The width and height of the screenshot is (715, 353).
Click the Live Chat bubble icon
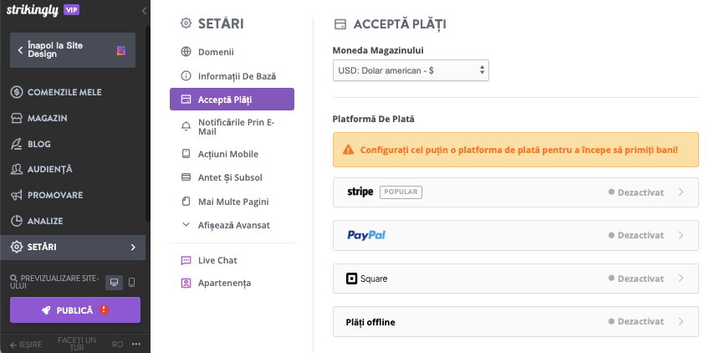tap(186, 260)
